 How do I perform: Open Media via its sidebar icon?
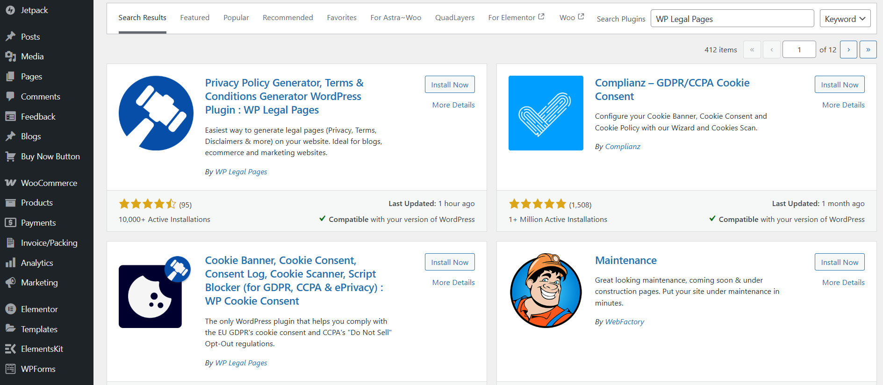(x=10, y=57)
